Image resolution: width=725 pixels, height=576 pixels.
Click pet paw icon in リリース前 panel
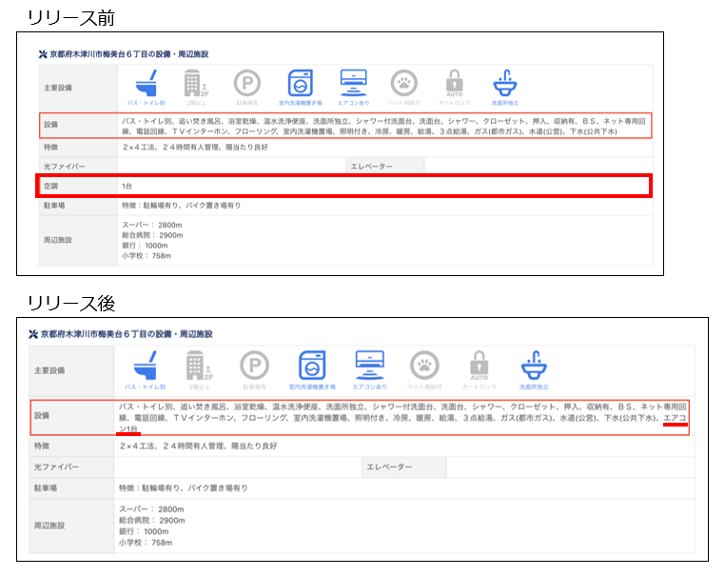tap(404, 83)
